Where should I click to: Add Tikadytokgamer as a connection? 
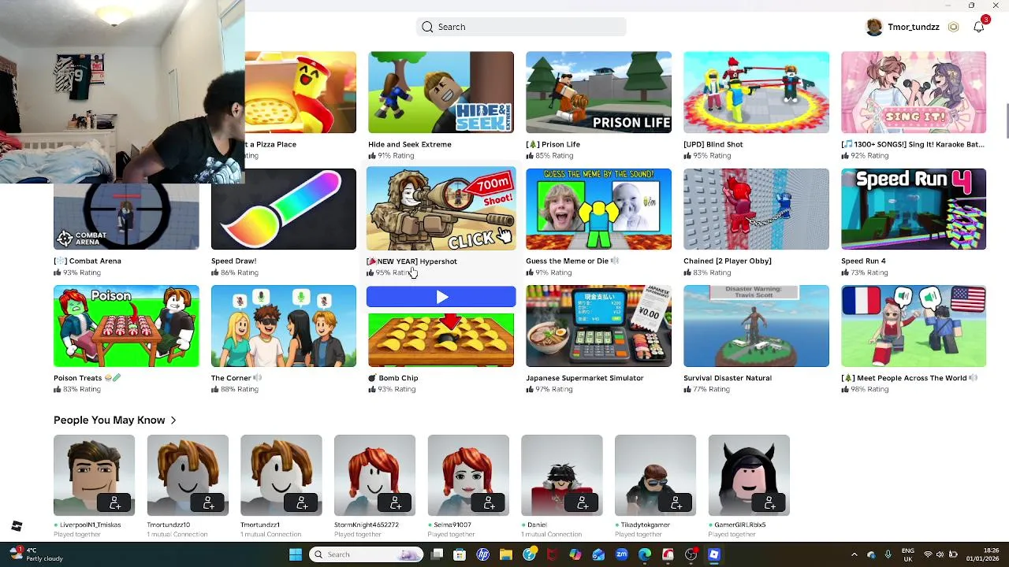(676, 502)
